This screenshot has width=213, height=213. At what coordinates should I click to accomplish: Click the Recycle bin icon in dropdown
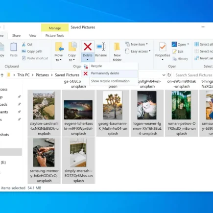coord(86,66)
